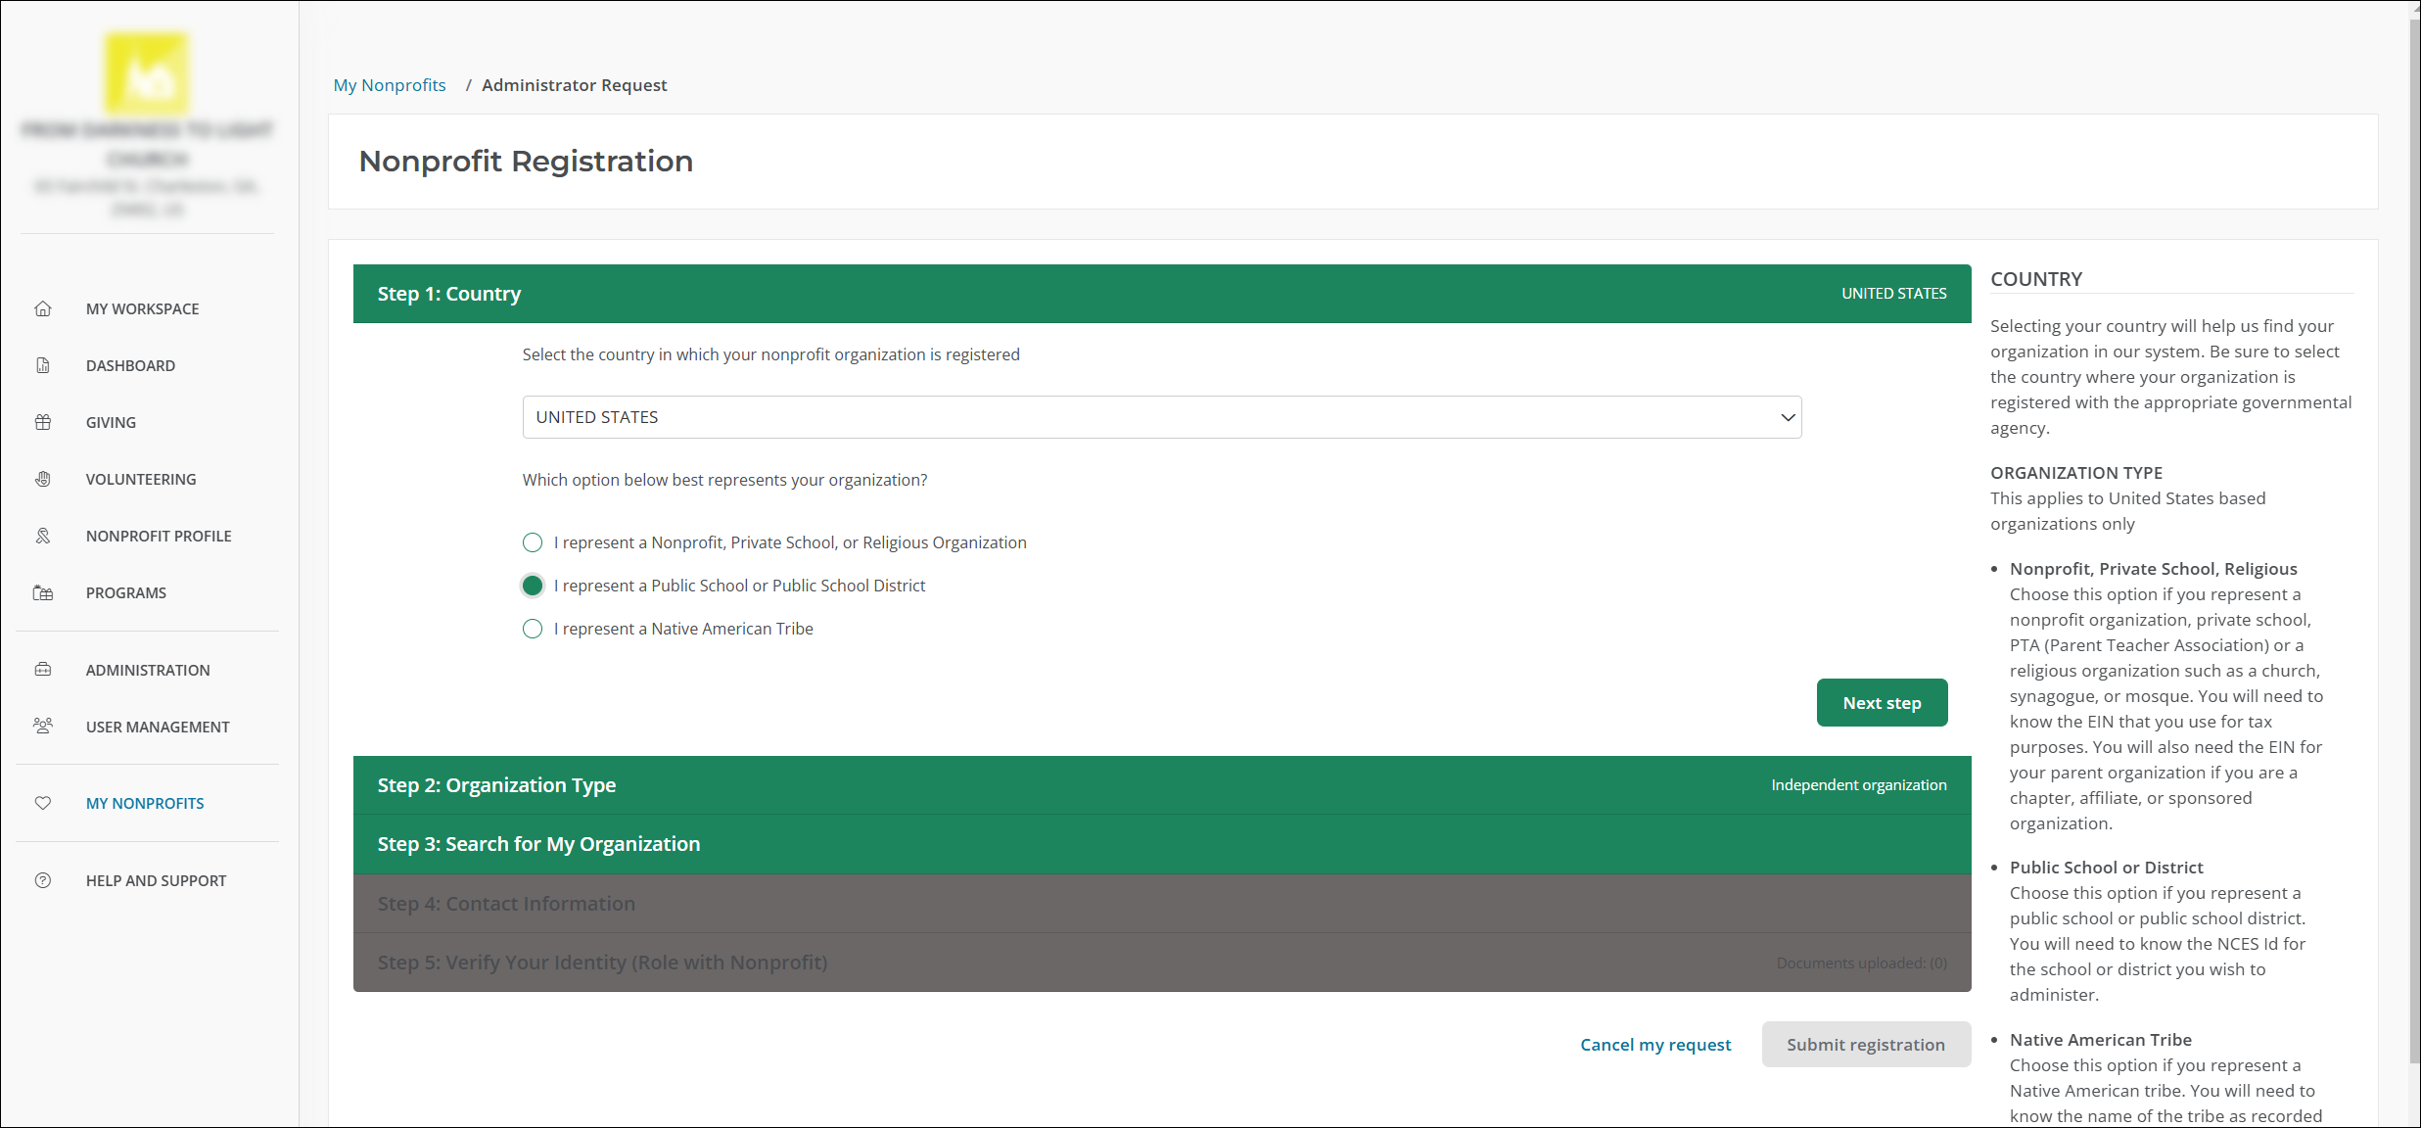The width and height of the screenshot is (2421, 1128).
Task: Select Public School or District radio button
Action: 533,586
